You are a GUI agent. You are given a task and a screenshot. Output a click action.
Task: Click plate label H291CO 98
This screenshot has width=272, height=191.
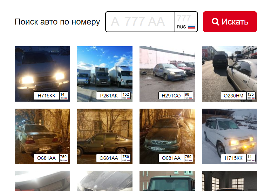point(176,96)
